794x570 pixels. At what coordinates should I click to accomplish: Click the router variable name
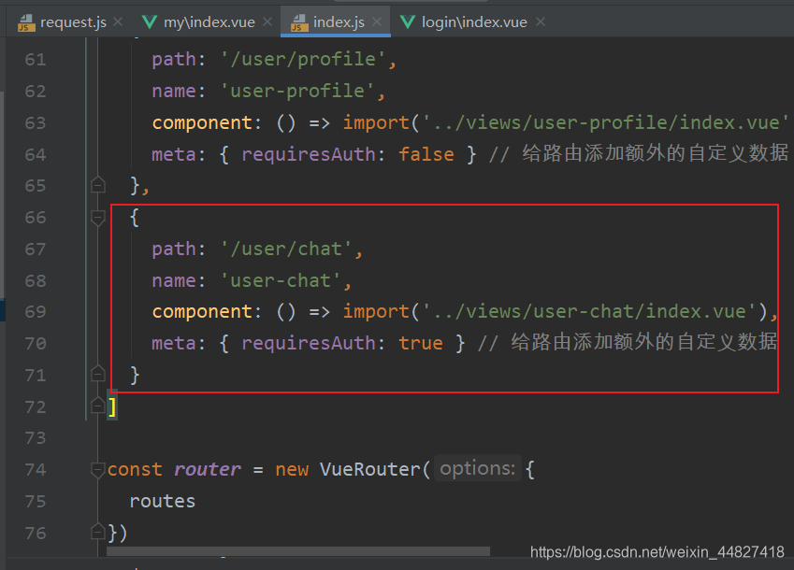207,470
